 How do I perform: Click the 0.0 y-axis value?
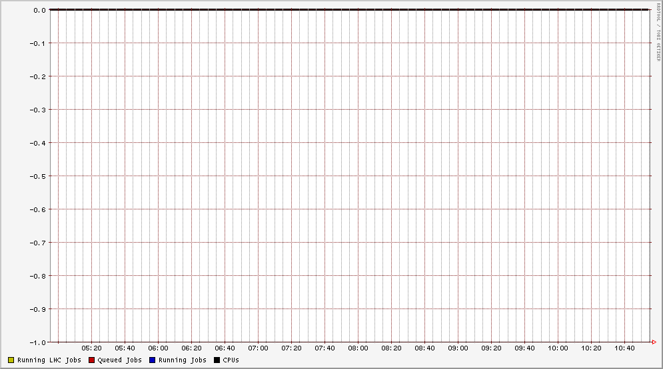point(40,10)
